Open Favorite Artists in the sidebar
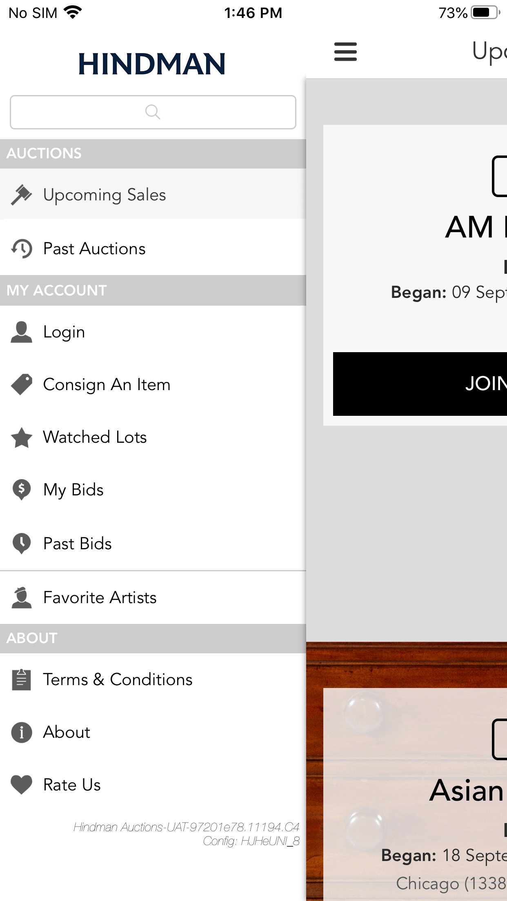 100,598
